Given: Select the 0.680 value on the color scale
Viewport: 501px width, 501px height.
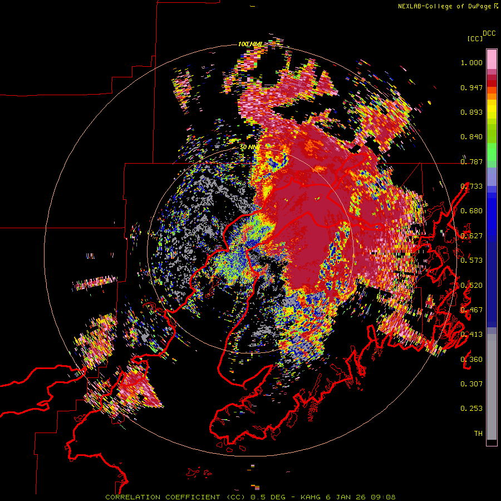Looking at the screenshot, I should (x=471, y=211).
